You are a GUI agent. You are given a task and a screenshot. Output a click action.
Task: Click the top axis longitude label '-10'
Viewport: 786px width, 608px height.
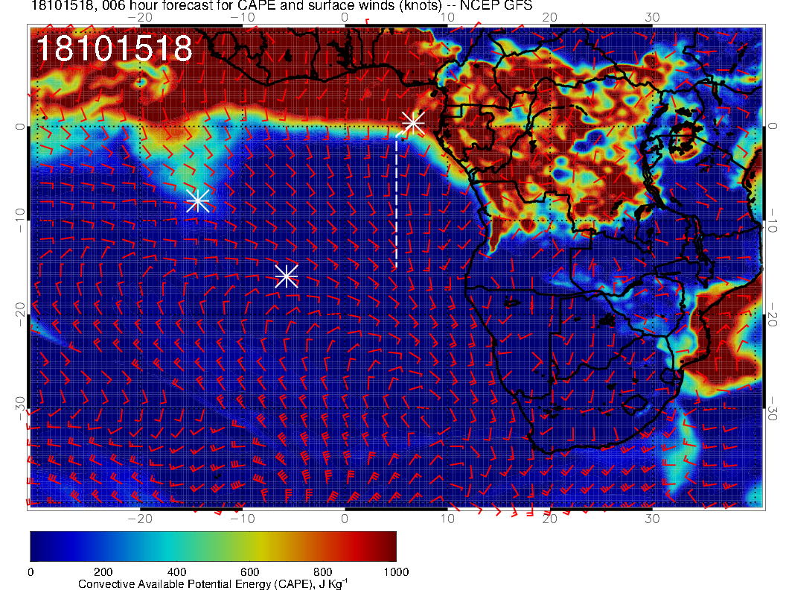click(x=242, y=18)
